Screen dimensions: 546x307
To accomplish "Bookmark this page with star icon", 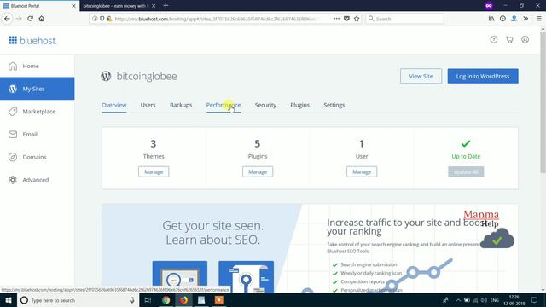I will pos(357,19).
